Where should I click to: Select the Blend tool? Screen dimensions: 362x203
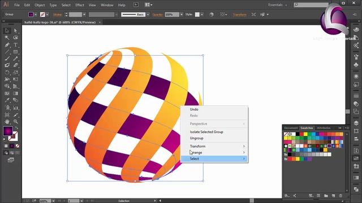(15, 100)
